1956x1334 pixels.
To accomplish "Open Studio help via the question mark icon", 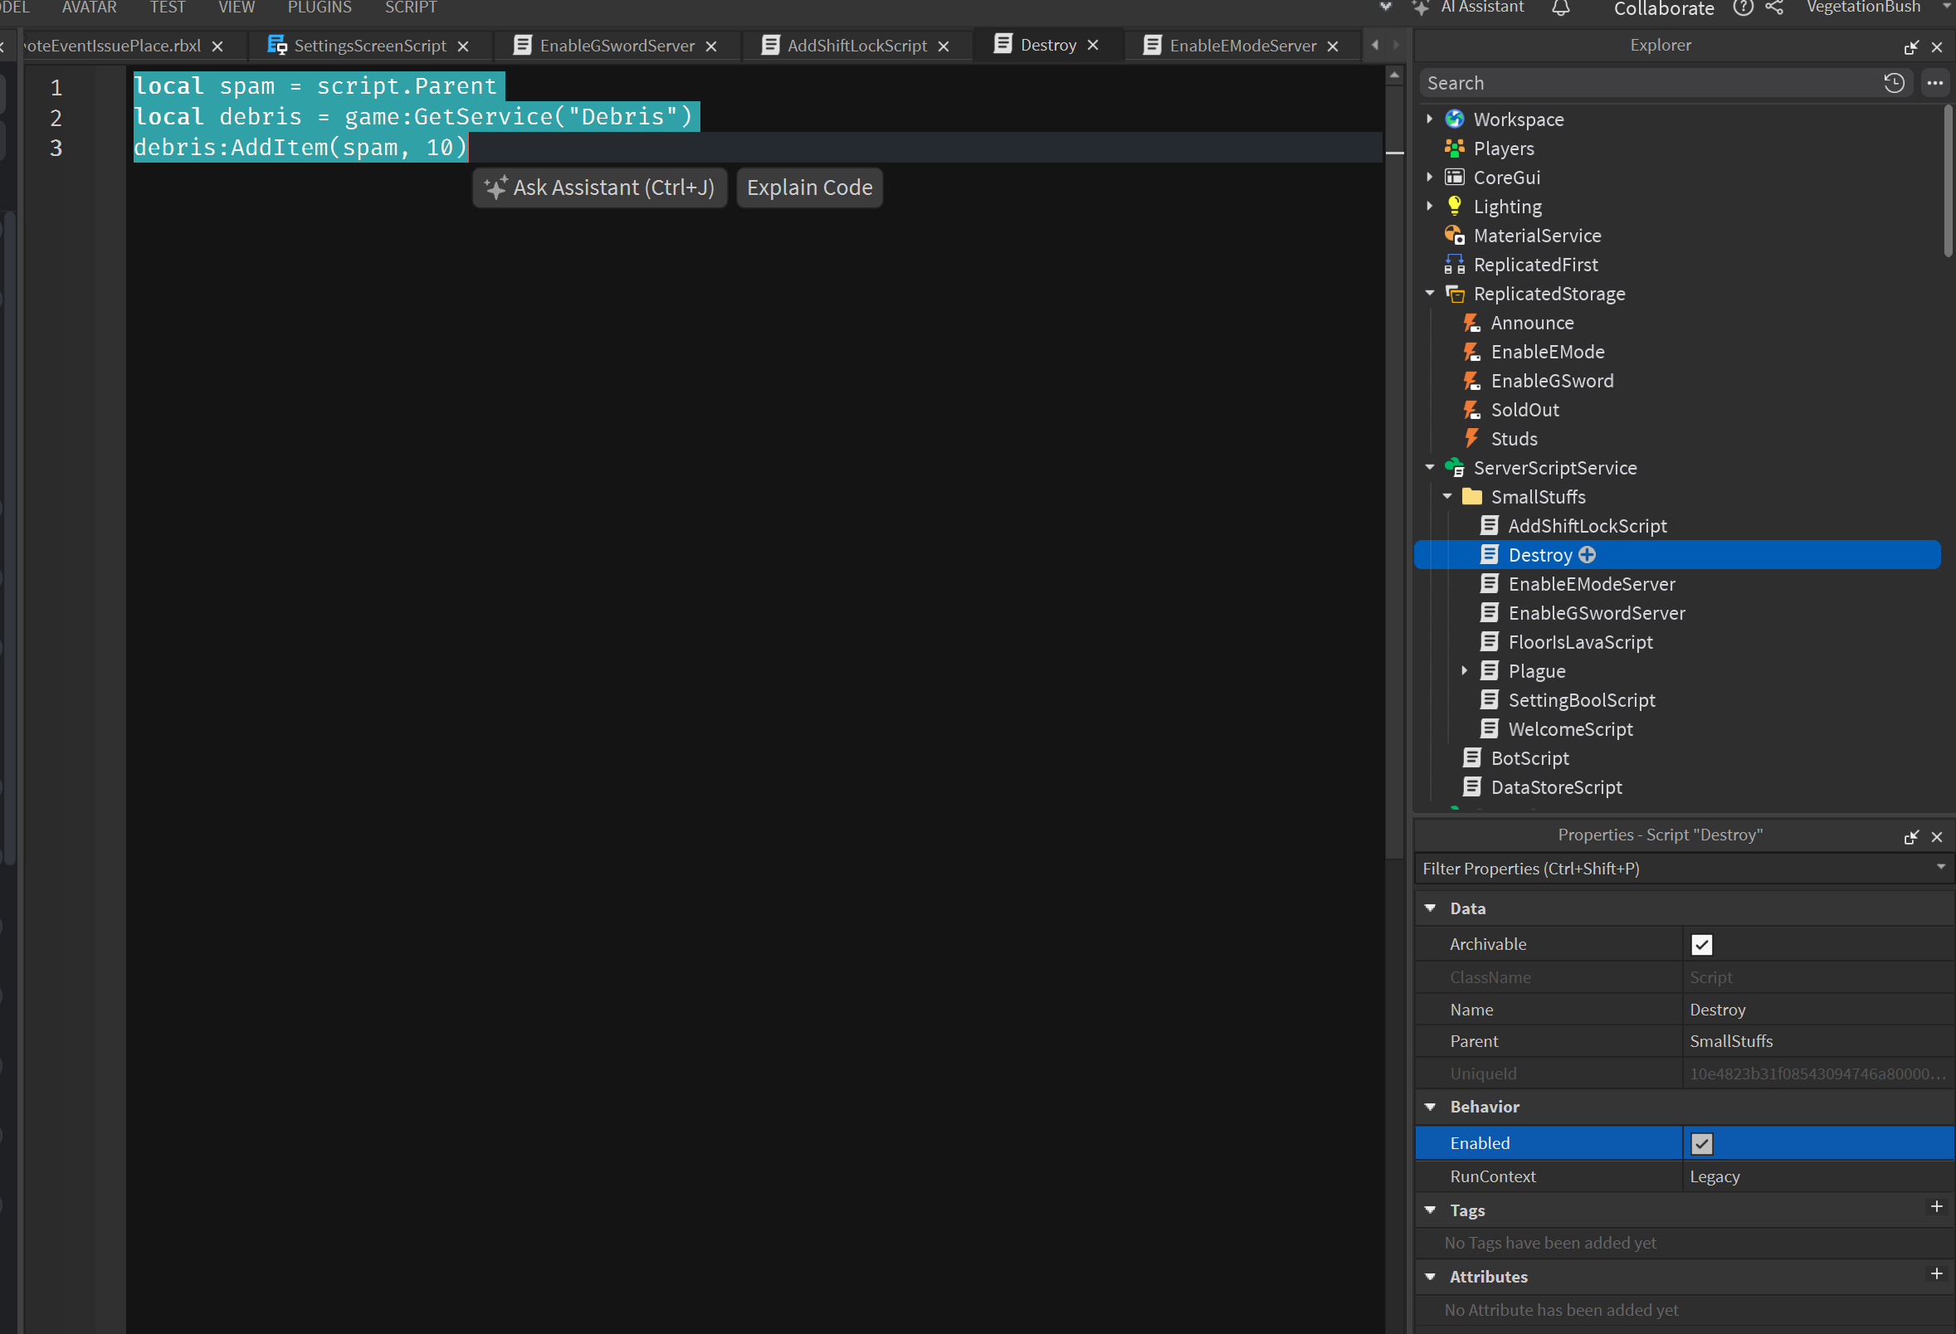I will coord(1743,8).
